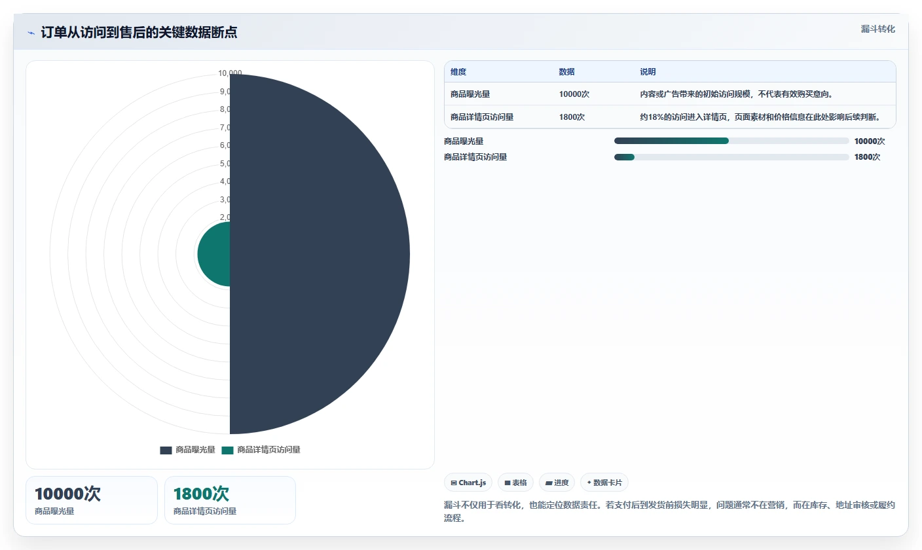Click the 说明 column header
Image resolution: width=922 pixels, height=550 pixels.
pos(648,72)
